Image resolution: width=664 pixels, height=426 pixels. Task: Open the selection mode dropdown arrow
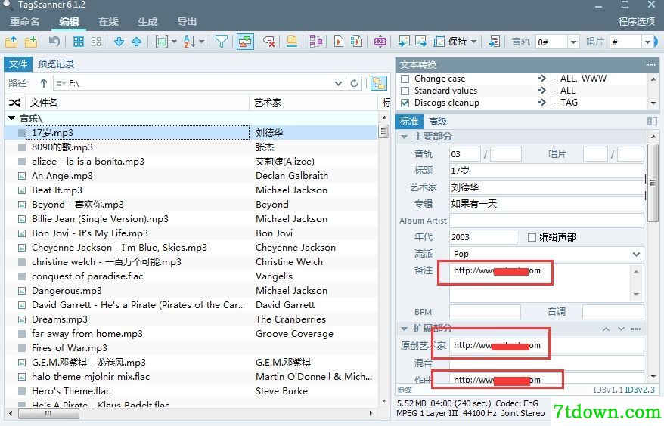coord(174,42)
